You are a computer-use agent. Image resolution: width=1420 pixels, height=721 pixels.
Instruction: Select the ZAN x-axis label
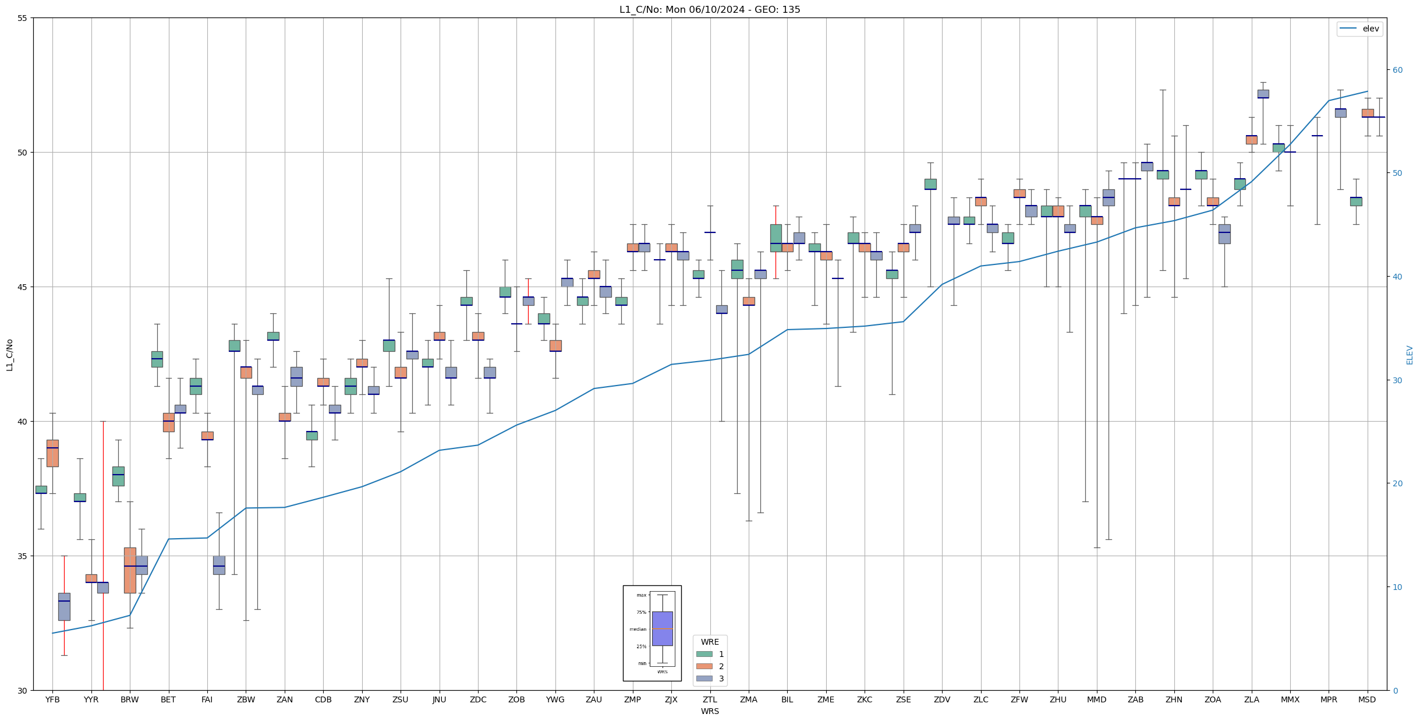(285, 699)
